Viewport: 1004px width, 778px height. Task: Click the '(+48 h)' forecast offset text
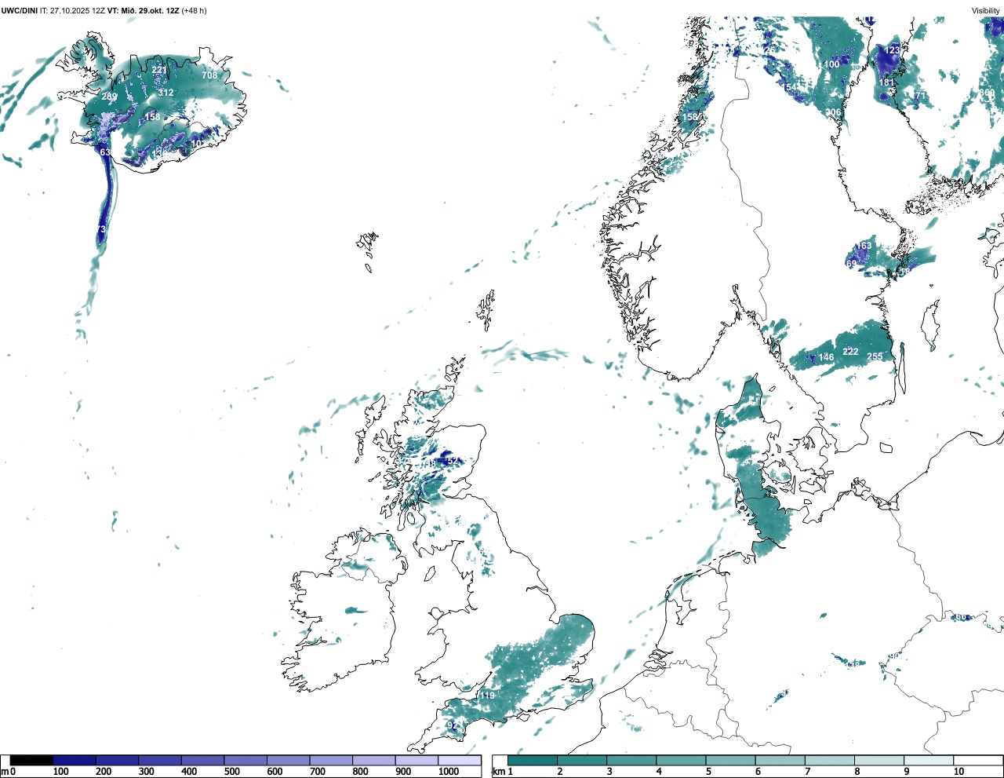point(194,10)
